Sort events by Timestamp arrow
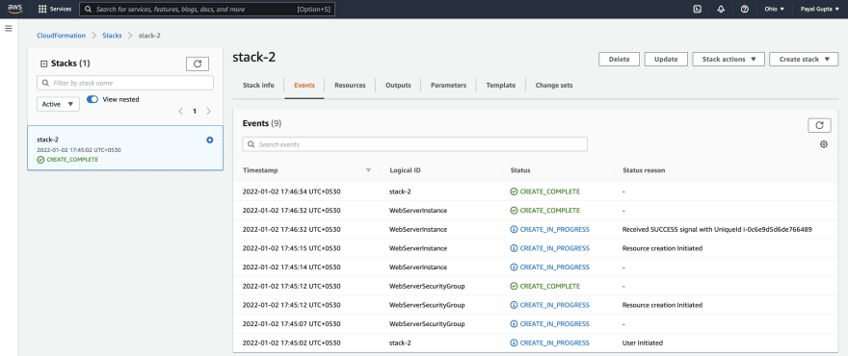The image size is (848, 356). [x=369, y=170]
